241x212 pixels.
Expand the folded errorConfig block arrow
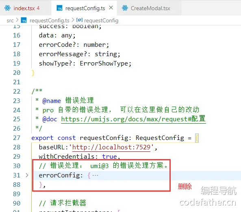click(x=27, y=175)
